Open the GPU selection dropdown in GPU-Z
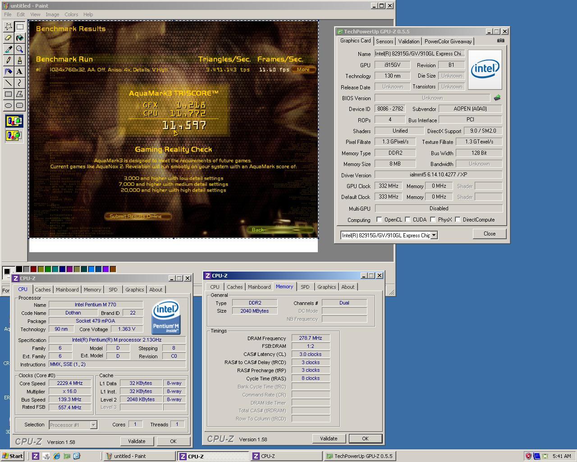 coord(434,235)
